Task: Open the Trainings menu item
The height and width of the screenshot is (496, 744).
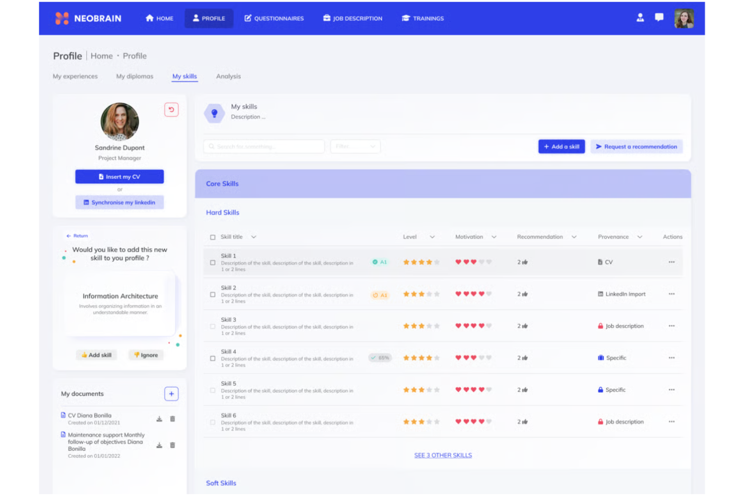Action: click(x=423, y=18)
